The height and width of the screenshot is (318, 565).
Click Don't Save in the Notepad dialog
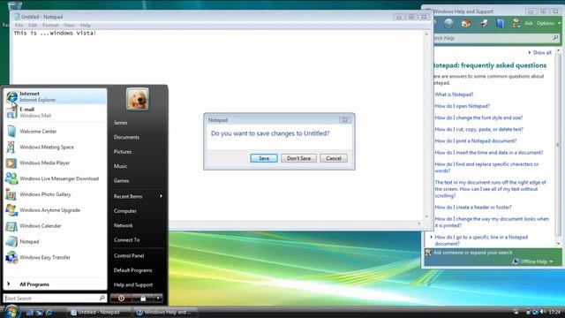pyautogui.click(x=298, y=158)
